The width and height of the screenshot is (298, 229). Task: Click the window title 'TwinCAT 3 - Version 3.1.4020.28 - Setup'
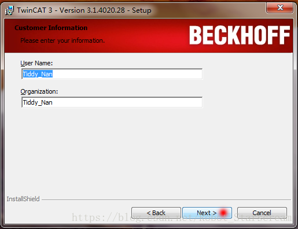(x=84, y=10)
